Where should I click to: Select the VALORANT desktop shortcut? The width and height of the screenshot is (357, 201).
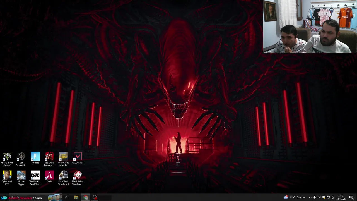pos(78,158)
